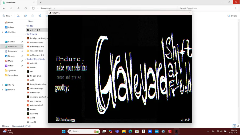Switch to details view layout icon
The image size is (240, 135).
(x=234, y=126)
